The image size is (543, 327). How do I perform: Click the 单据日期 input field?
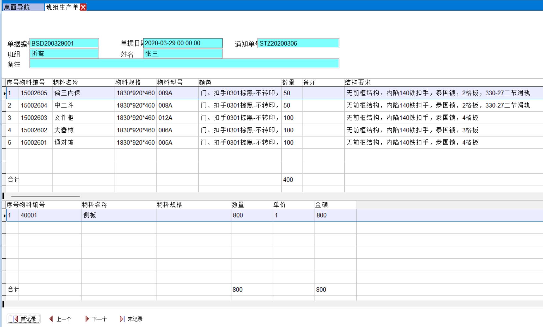(x=183, y=43)
